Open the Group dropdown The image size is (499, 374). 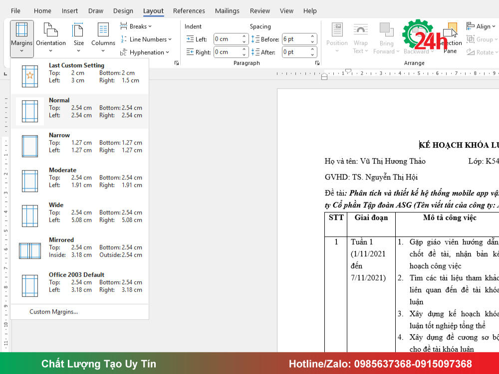point(482,39)
